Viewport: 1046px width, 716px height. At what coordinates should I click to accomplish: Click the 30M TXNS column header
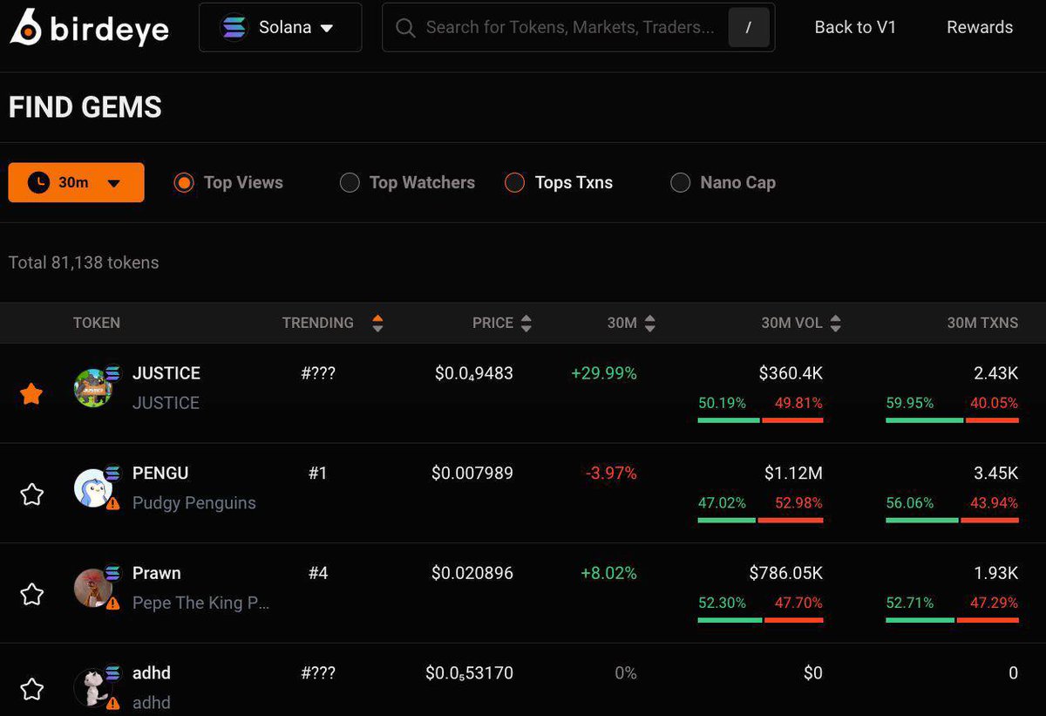982,323
